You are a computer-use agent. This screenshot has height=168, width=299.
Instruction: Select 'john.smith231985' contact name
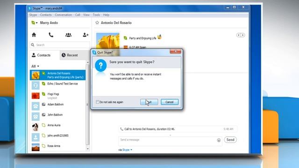(58, 136)
